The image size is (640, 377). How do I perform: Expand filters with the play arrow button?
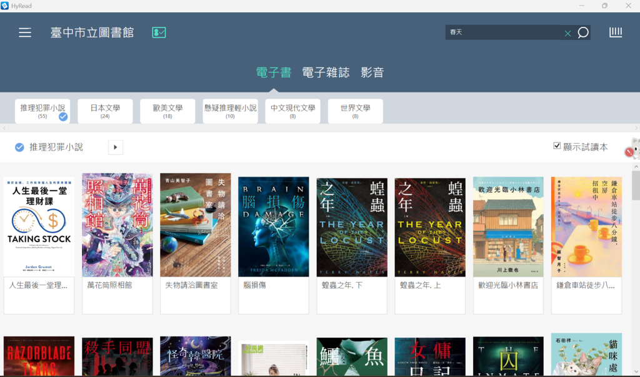point(116,147)
